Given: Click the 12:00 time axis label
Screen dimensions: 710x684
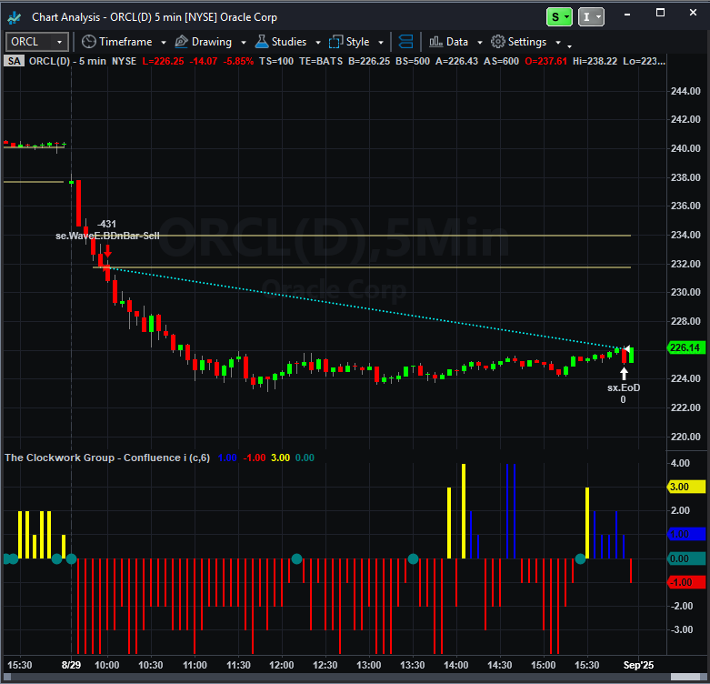Looking at the screenshot, I should [x=282, y=665].
